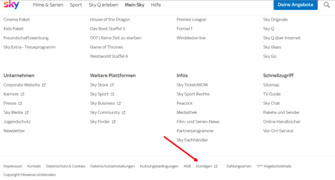Open the Sitemap link
The height and width of the screenshot is (180, 335).
(271, 85)
